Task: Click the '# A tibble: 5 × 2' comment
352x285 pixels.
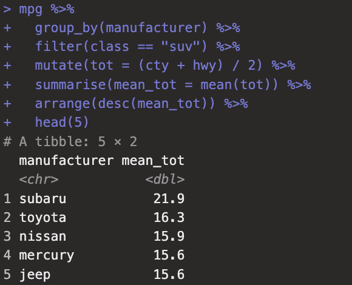Action: click(70, 142)
